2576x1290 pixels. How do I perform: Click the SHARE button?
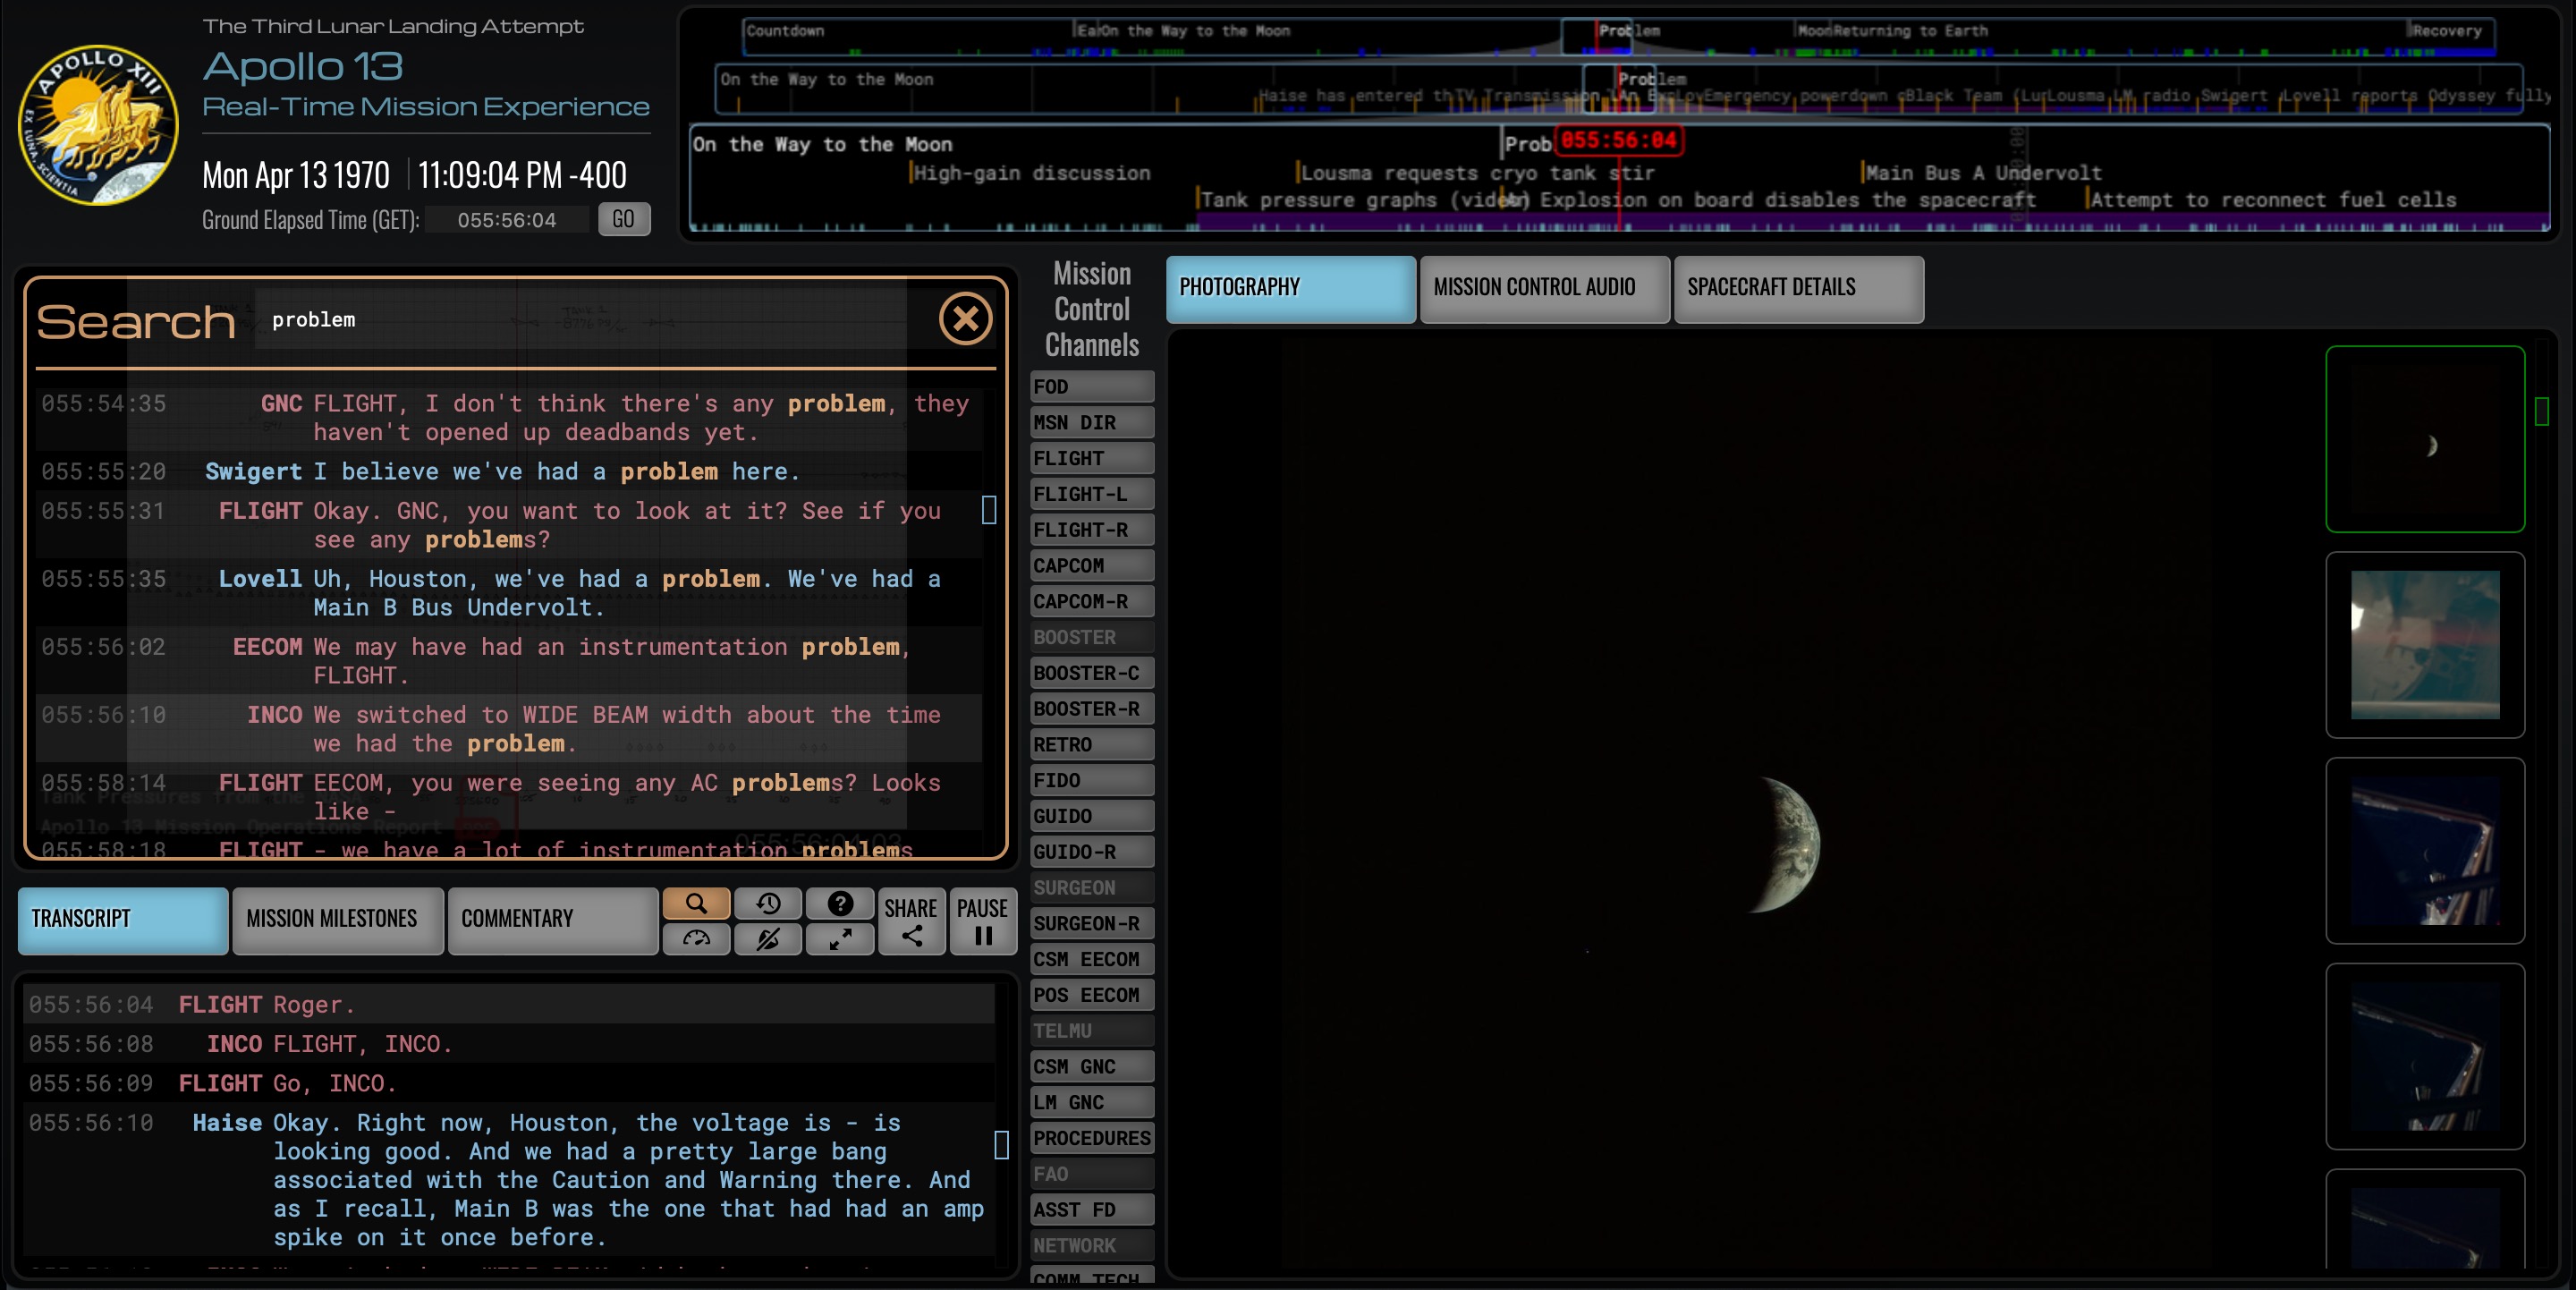911,920
